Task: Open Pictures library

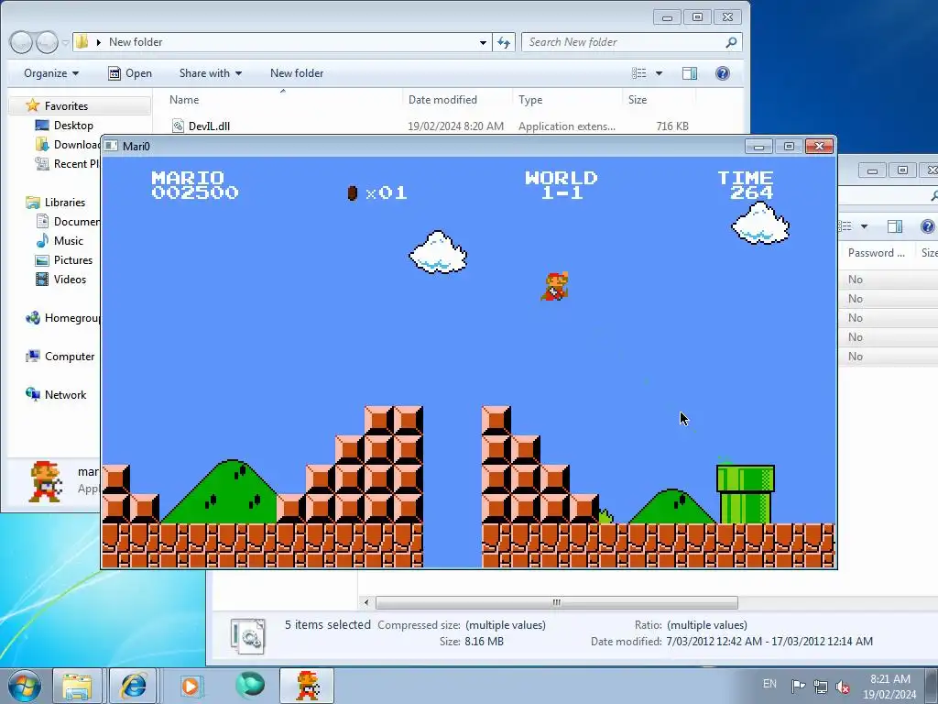Action: [x=73, y=259]
